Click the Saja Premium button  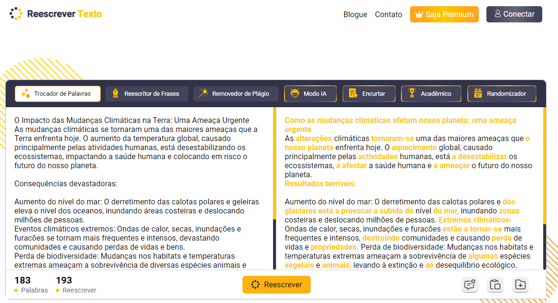coord(444,14)
